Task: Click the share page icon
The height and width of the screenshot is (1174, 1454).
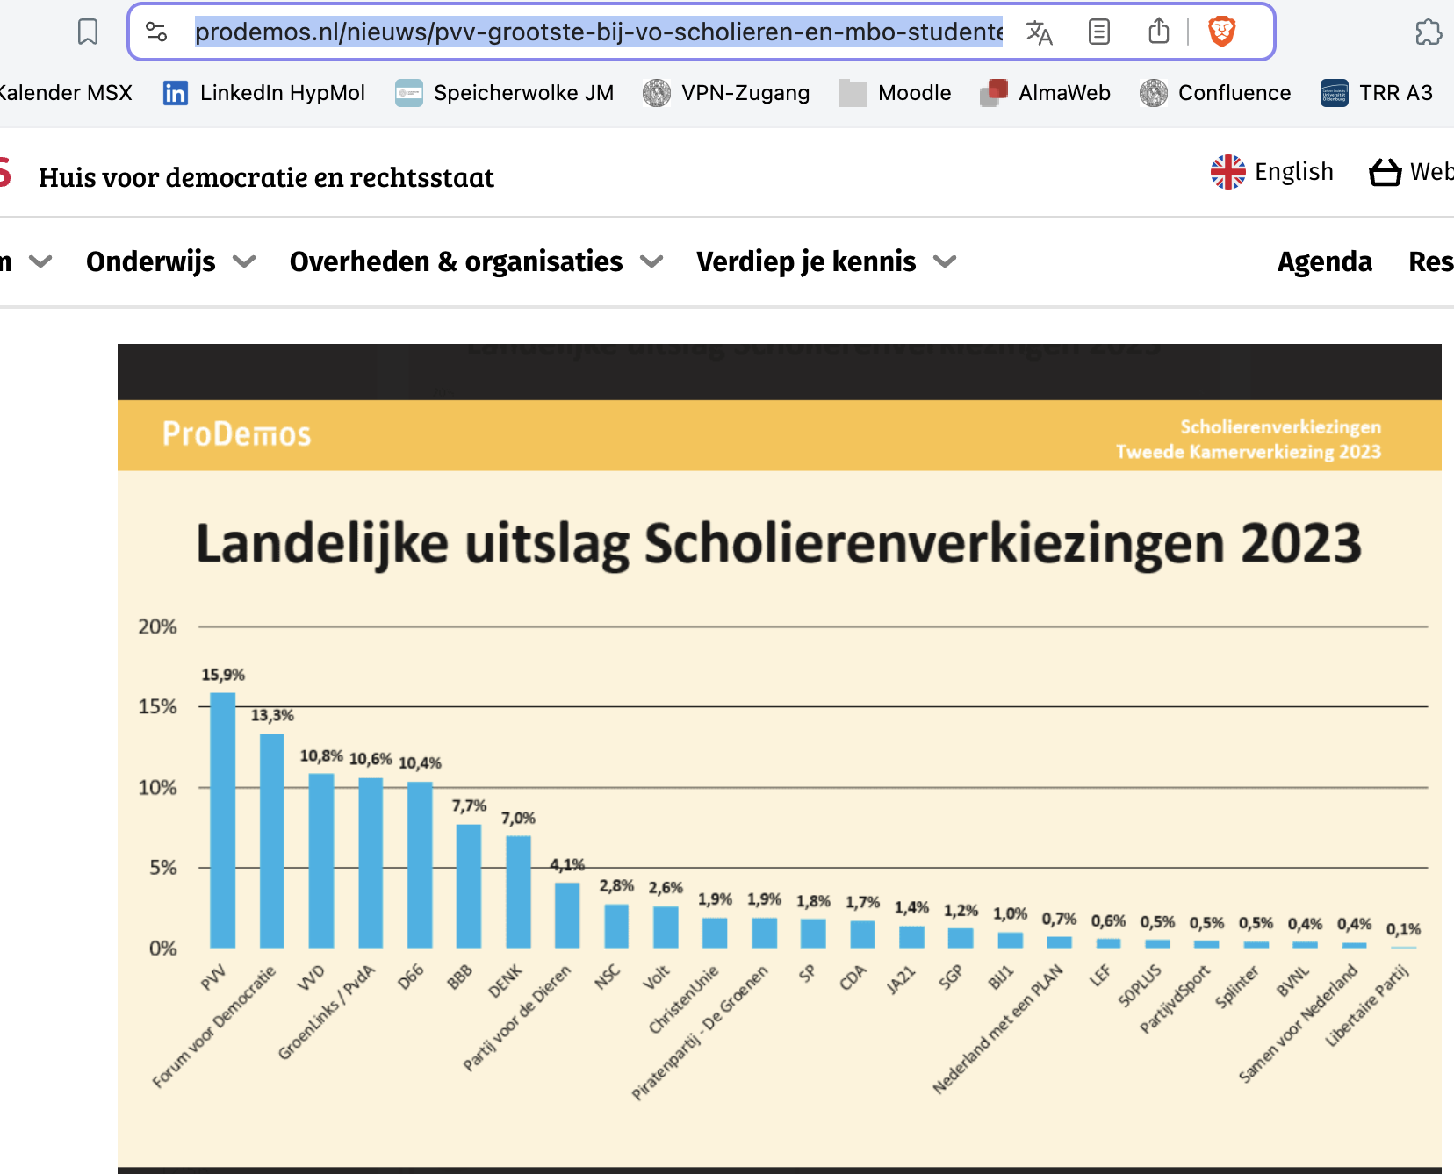Action: click(x=1159, y=32)
